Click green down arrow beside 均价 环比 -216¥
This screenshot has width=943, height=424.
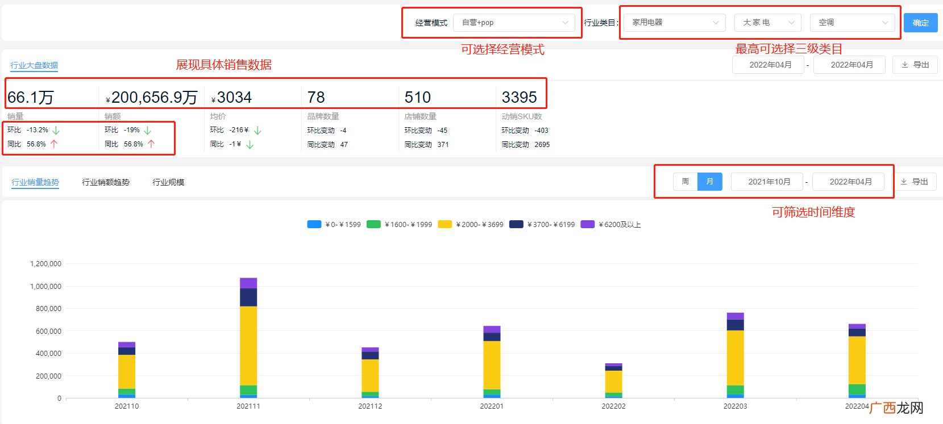pyautogui.click(x=257, y=131)
